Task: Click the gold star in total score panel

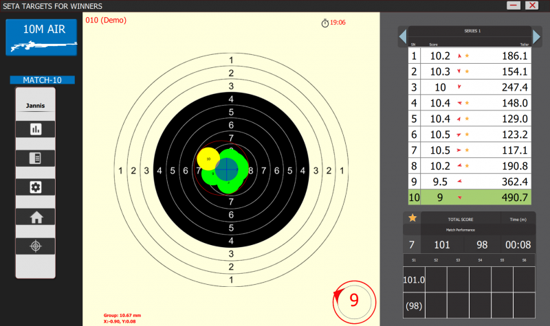Action: [x=412, y=218]
